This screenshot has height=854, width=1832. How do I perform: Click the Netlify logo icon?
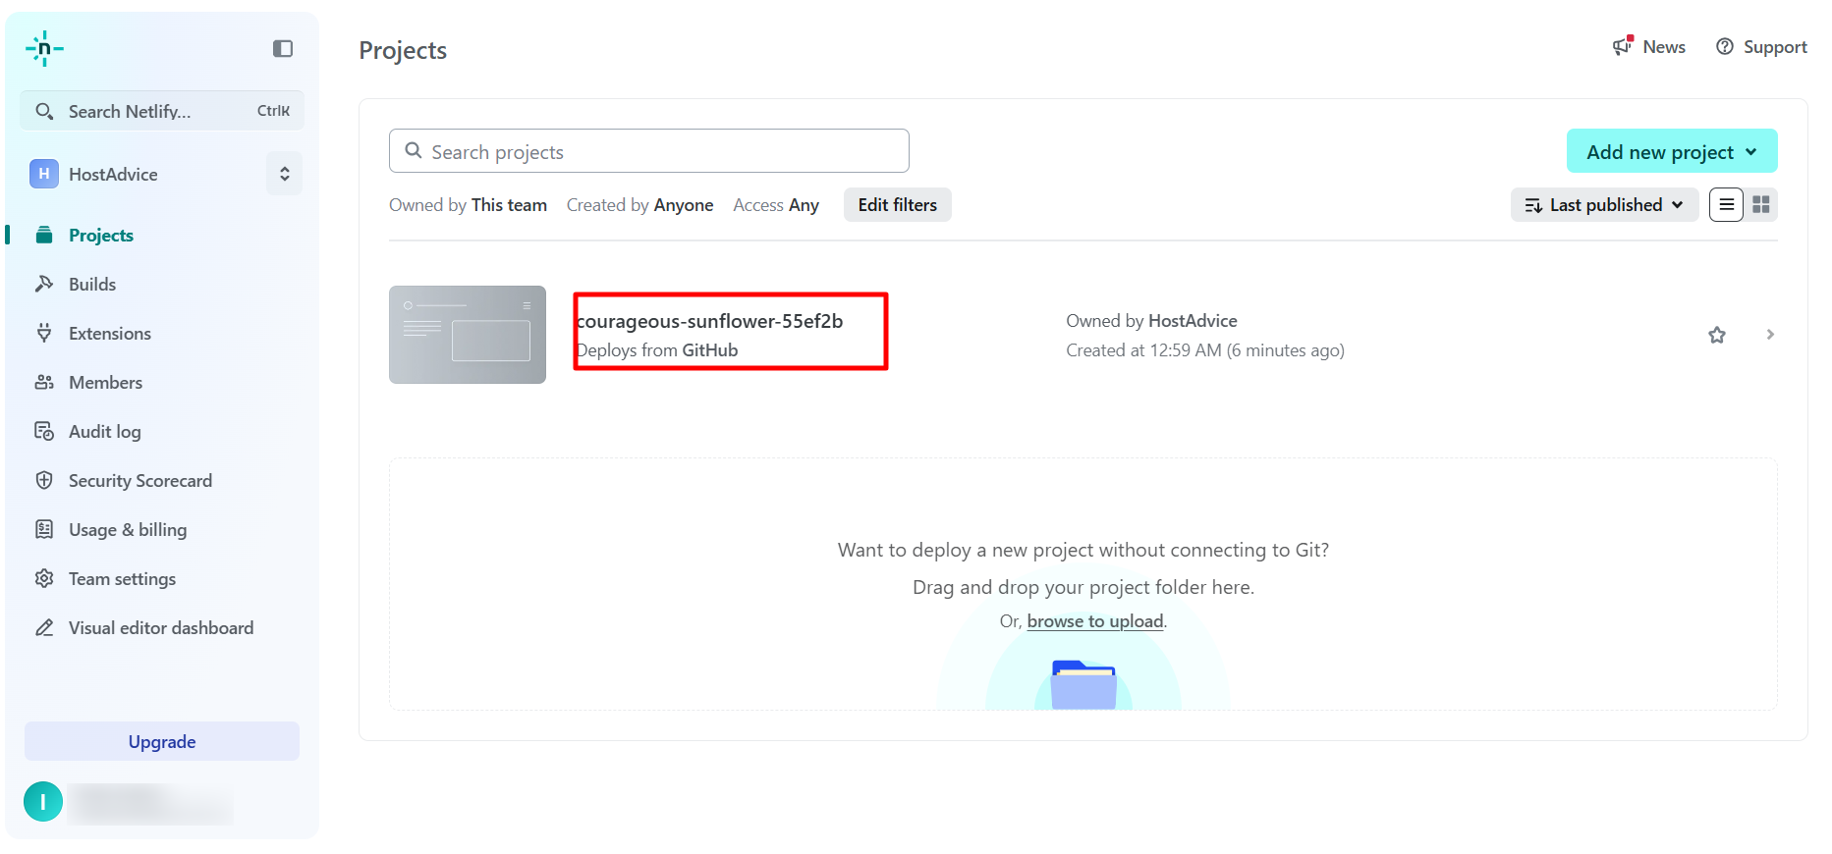[44, 48]
